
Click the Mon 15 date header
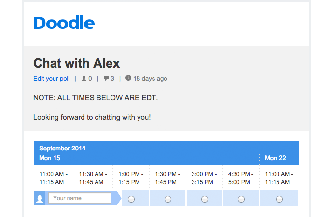[x=50, y=158]
